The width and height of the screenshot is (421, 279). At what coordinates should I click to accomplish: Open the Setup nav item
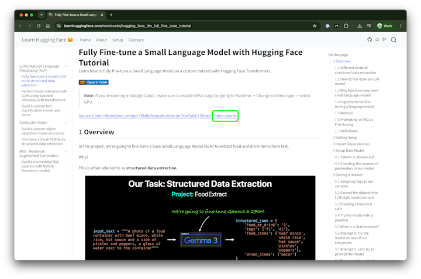(x=118, y=40)
